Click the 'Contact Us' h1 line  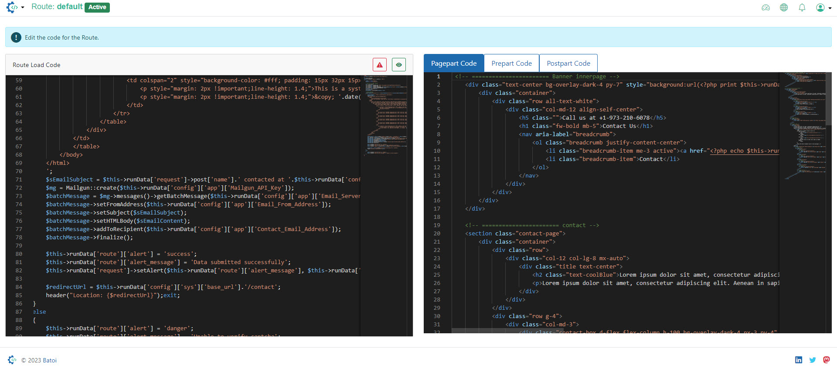[586, 126]
